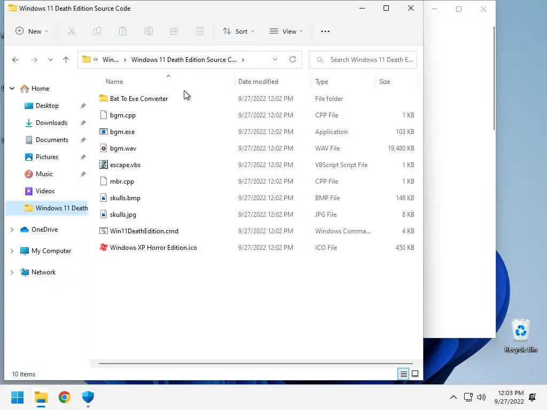Switch to large thumbnails view in status bar
This screenshot has height=410, width=547.
pyautogui.click(x=415, y=374)
